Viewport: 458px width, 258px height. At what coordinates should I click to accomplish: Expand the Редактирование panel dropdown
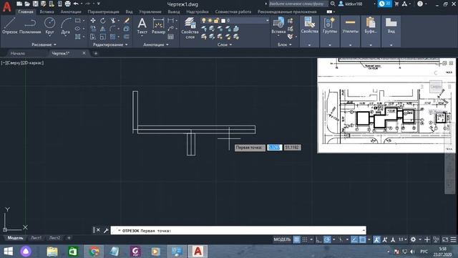tap(110, 44)
